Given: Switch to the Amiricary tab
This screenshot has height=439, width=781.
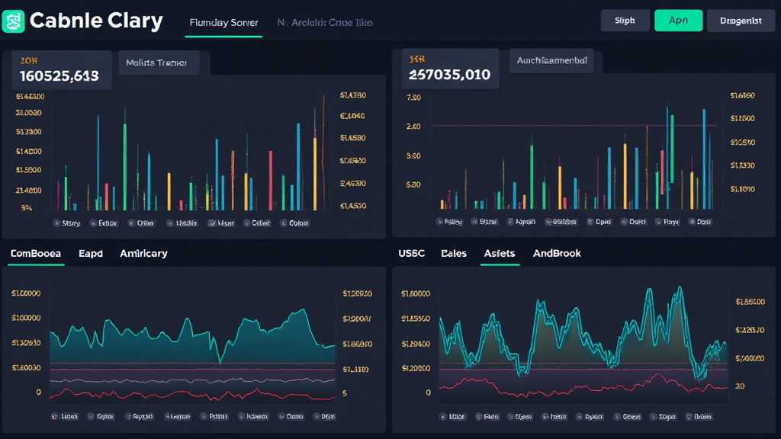Looking at the screenshot, I should click(143, 253).
